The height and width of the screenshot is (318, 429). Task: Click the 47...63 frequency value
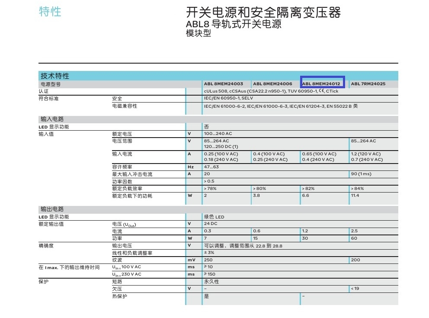point(211,167)
